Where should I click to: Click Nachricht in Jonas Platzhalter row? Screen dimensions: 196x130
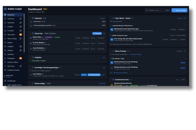point(101,49)
